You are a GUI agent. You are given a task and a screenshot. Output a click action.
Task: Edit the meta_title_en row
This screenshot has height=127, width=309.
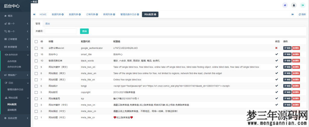287,80
